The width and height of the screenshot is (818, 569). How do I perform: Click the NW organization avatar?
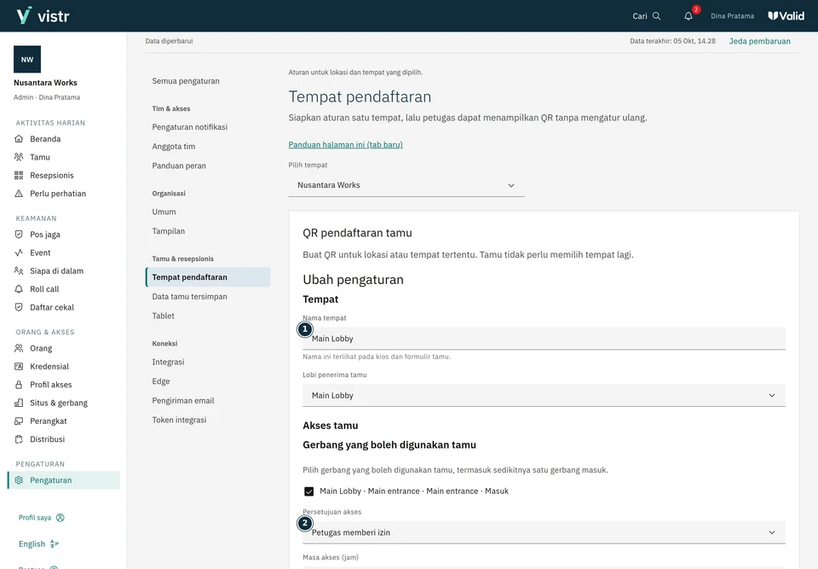[x=27, y=60]
